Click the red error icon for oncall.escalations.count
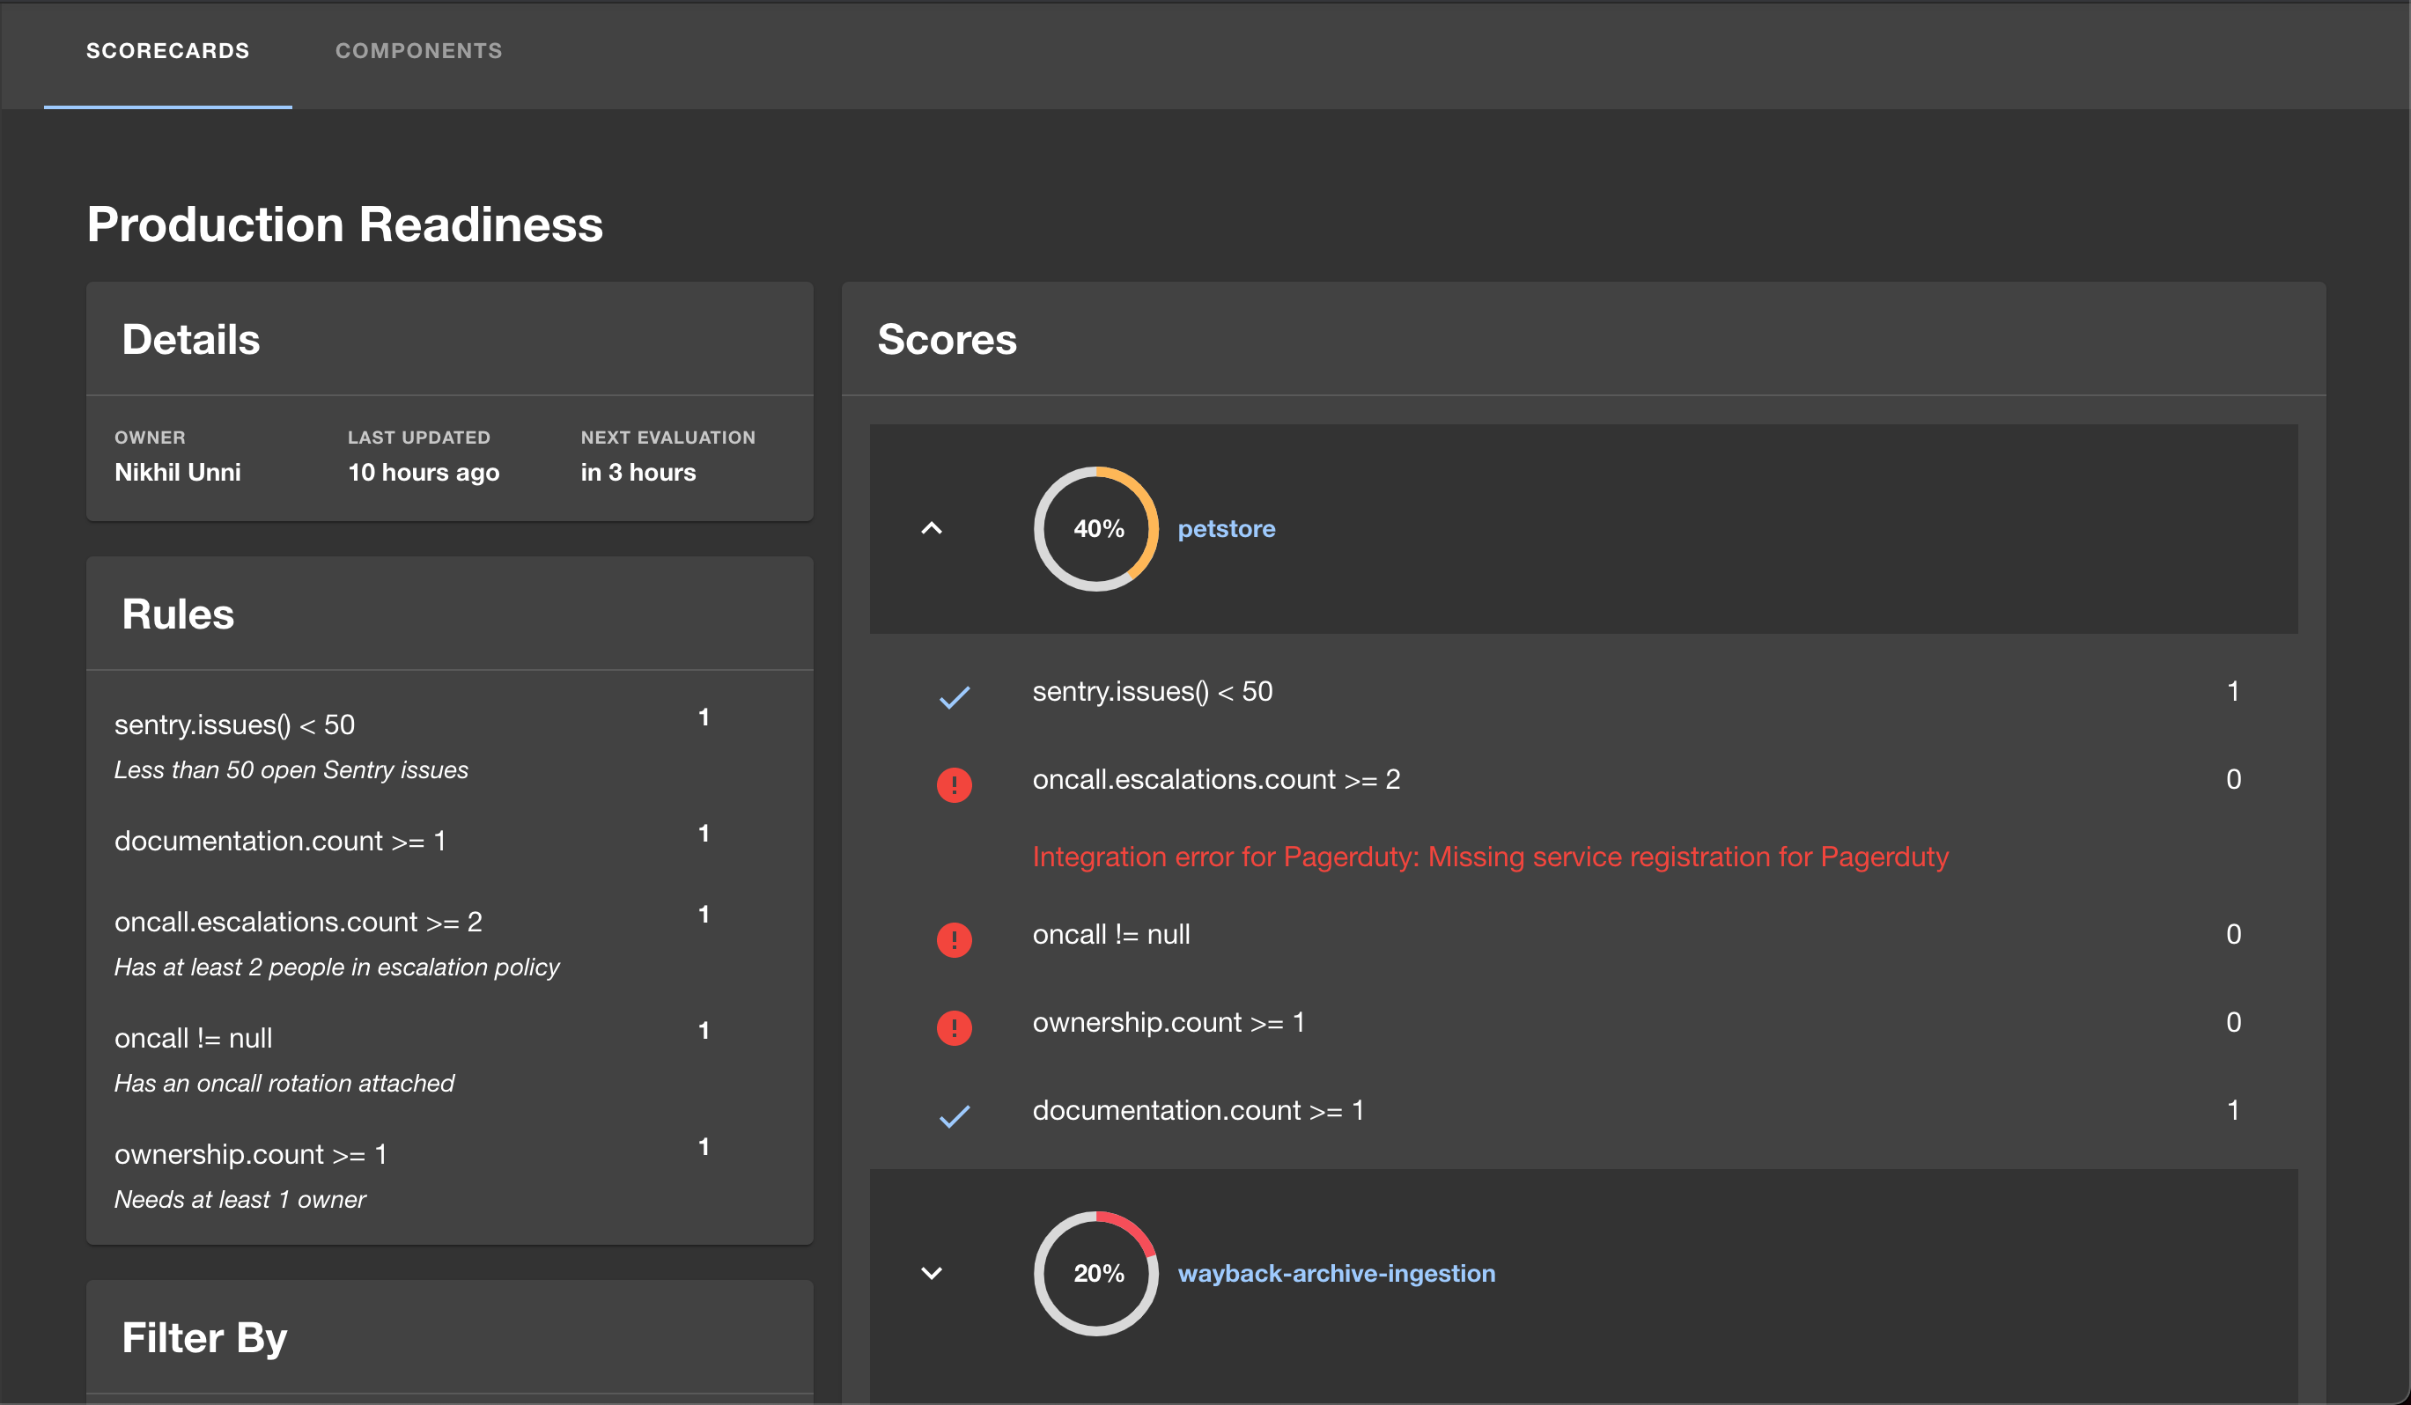 954,785
